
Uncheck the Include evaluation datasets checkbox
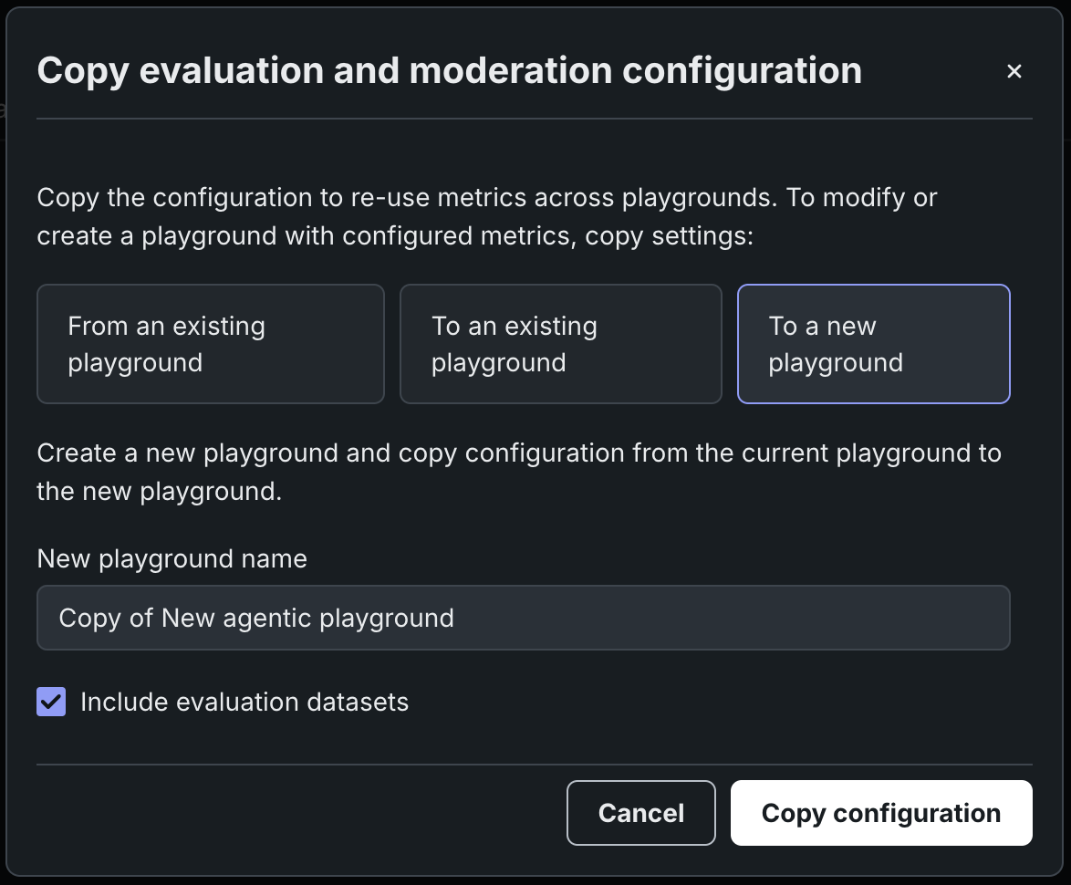(x=51, y=702)
